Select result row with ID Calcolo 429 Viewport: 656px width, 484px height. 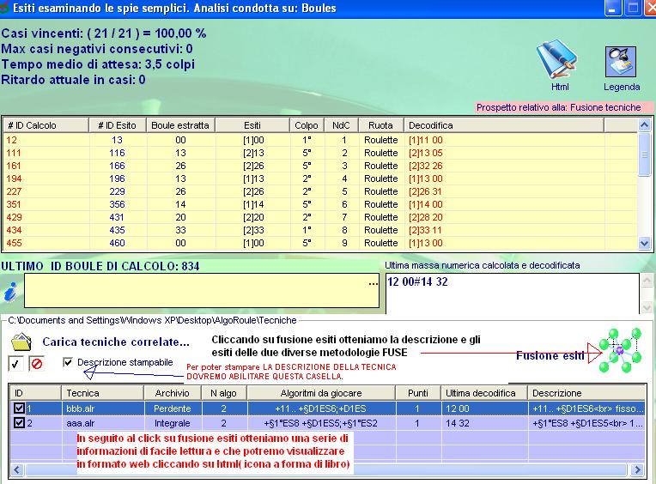[x=320, y=217]
